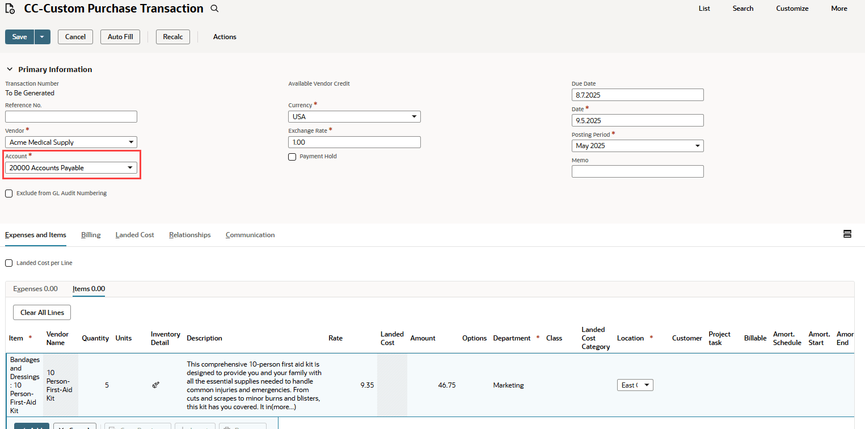The width and height of the screenshot is (865, 429).
Task: Select the Communication tab
Action: pyautogui.click(x=250, y=235)
